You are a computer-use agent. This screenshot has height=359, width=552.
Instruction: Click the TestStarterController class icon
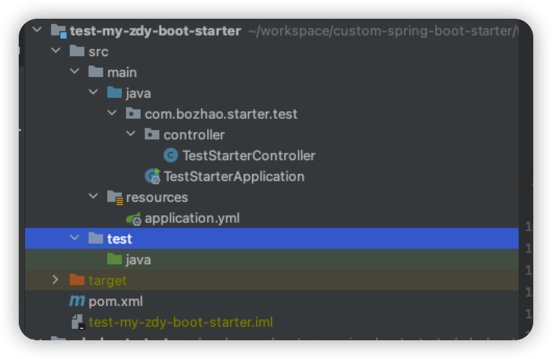[170, 155]
